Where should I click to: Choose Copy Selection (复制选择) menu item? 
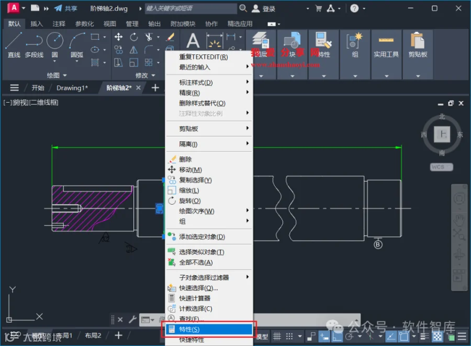pos(209,180)
